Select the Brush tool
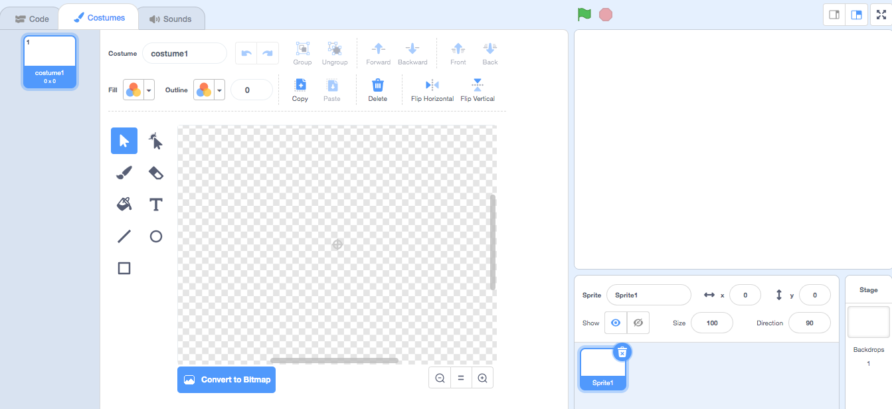The image size is (892, 409). point(124,173)
